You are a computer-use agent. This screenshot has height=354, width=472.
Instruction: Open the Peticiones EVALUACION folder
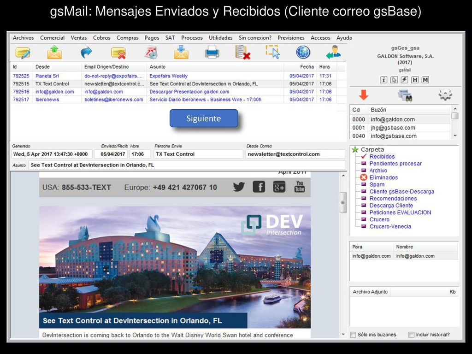pos(400,212)
